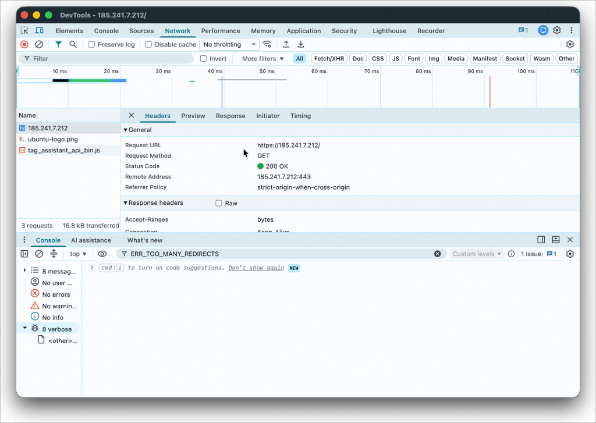Select the All request type filter
The image size is (596, 423).
300,59
